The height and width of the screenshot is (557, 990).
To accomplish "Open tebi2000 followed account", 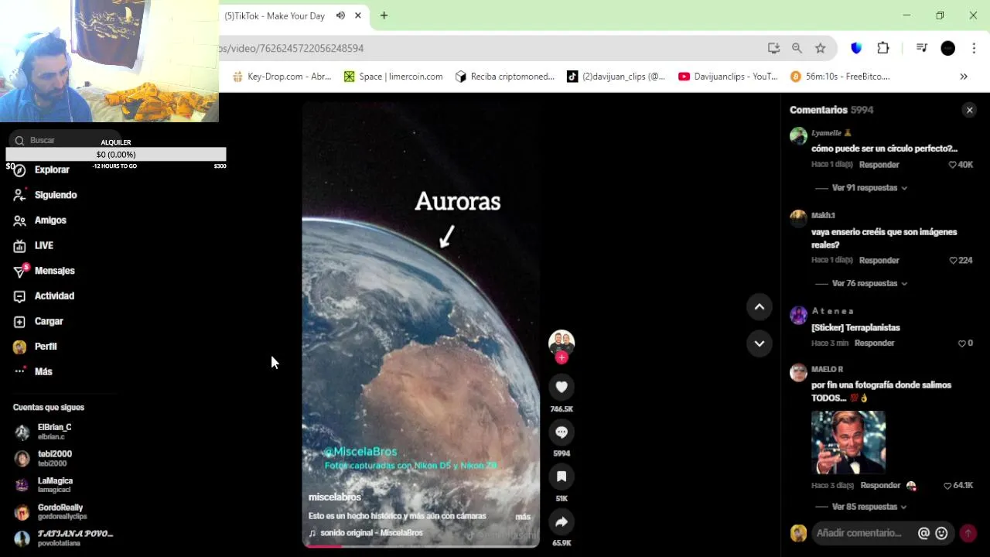I will tap(54, 458).
